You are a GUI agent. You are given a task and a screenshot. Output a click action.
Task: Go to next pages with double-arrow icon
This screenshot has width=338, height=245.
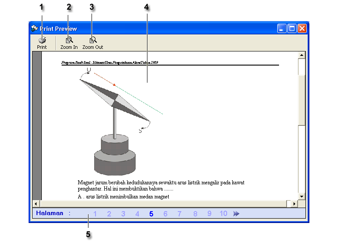[236, 213]
